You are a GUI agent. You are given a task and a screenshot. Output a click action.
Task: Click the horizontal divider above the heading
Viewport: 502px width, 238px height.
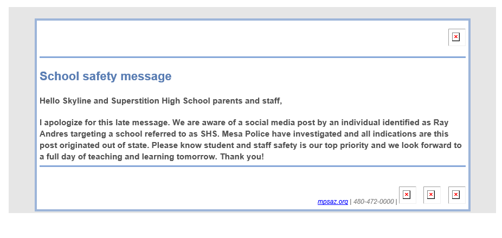252,57
